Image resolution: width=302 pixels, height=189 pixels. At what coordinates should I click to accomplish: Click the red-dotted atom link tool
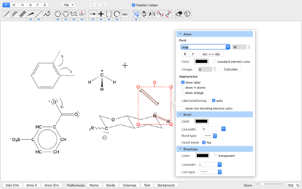click(x=168, y=14)
